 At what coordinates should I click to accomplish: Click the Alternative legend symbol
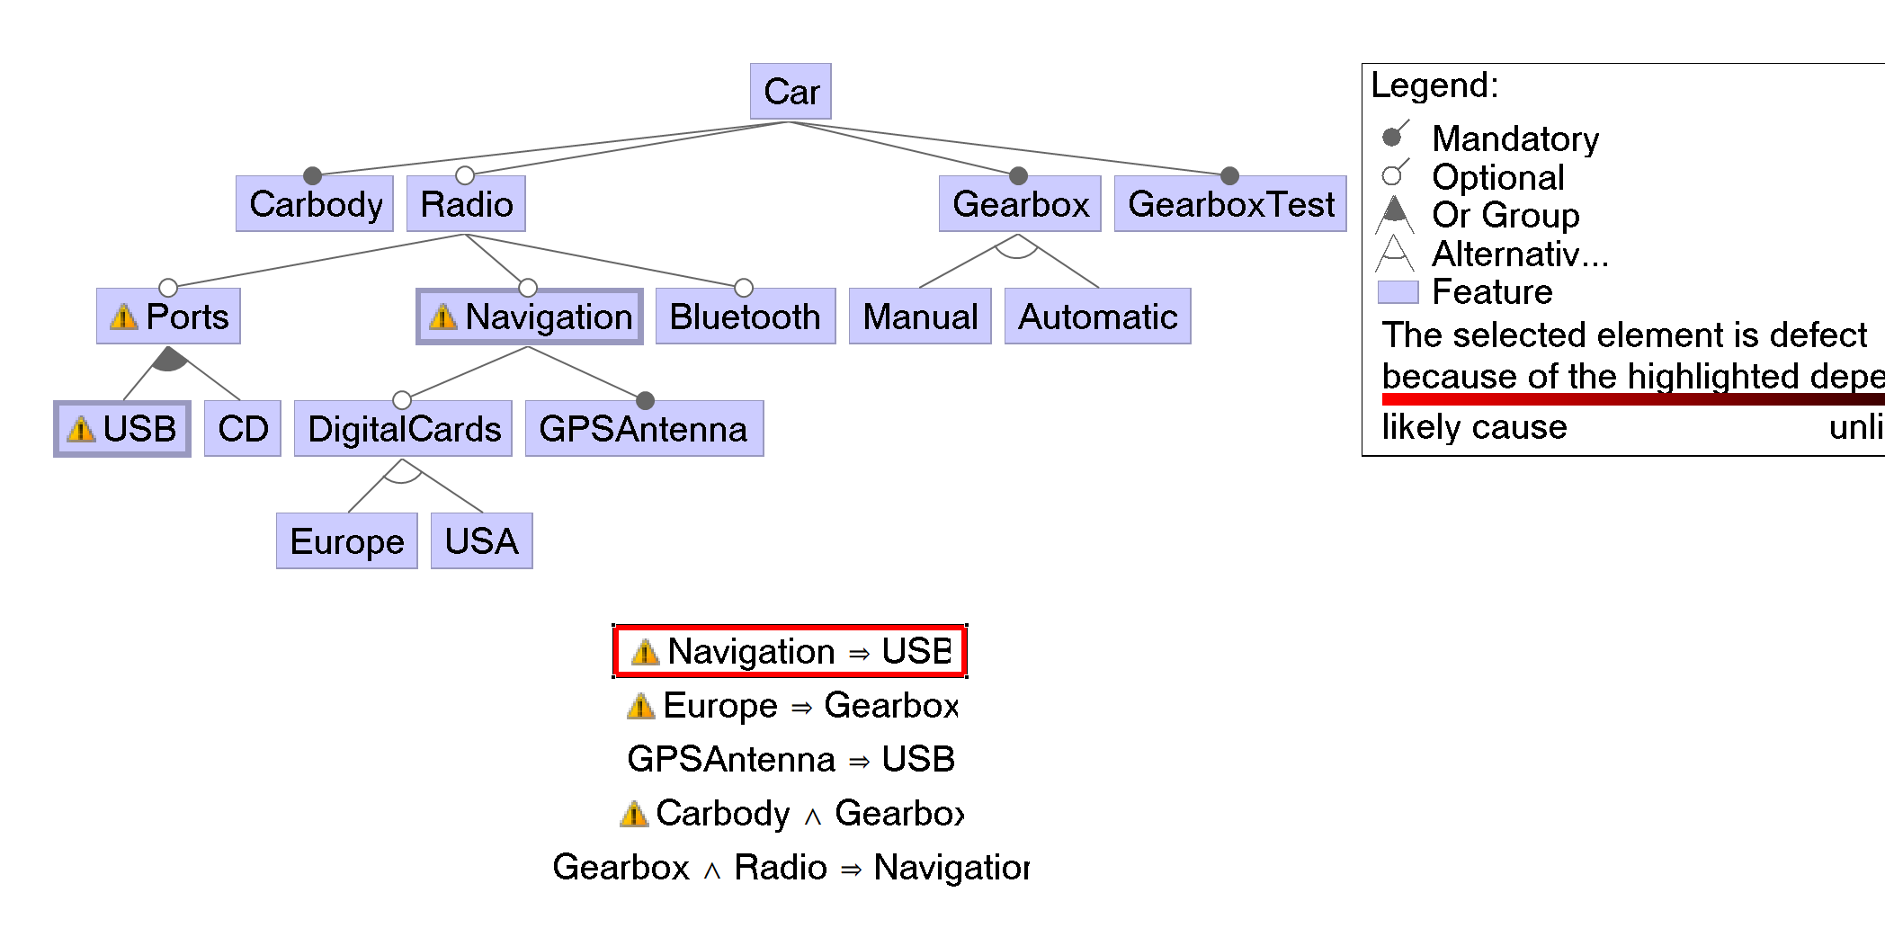pyautogui.click(x=1395, y=253)
